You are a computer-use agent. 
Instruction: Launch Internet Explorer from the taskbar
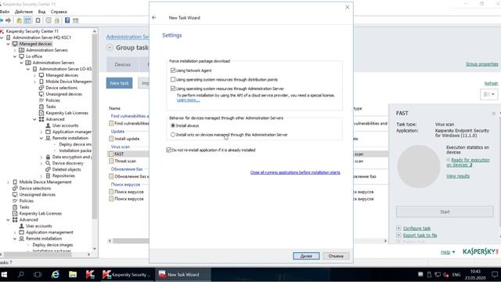56,275
